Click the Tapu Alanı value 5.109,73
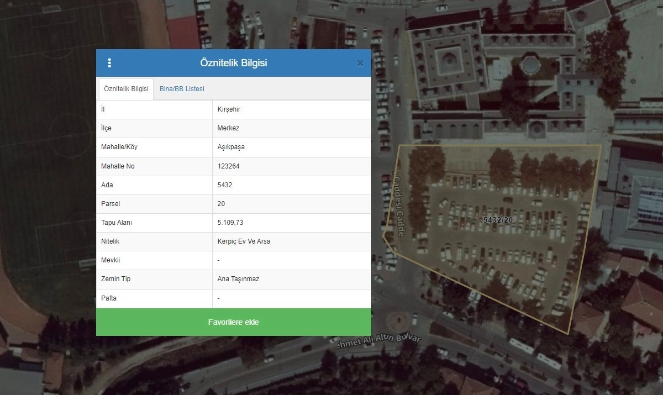 coord(230,223)
